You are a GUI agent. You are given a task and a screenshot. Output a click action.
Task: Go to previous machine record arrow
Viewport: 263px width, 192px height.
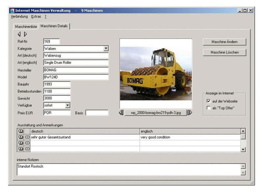tap(19, 34)
